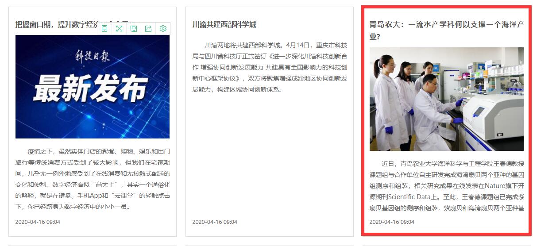
Task: Click the first card's 2020-04-16 timestamp
Action: 38,222
